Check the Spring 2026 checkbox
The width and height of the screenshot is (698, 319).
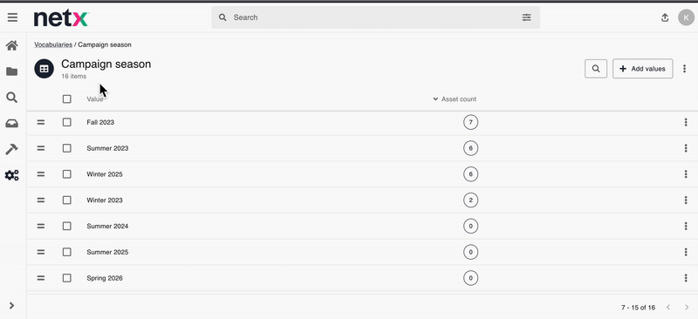click(67, 278)
